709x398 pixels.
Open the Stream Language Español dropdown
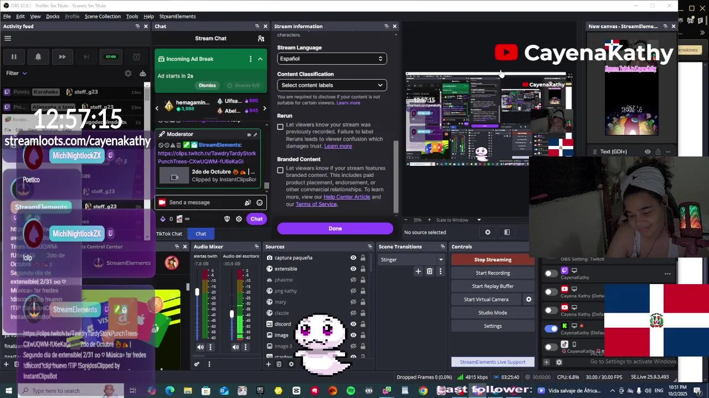(x=332, y=59)
